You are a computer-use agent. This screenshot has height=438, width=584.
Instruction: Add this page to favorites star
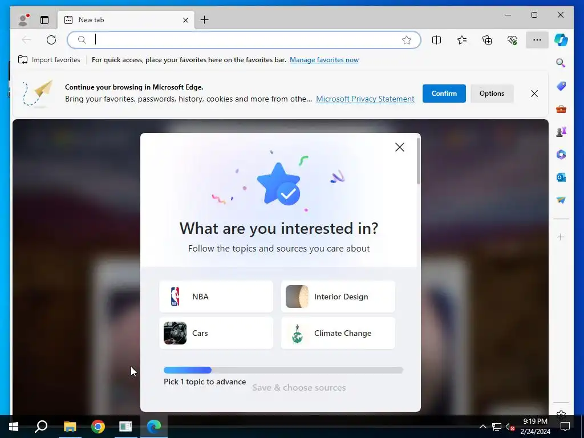coord(407,40)
